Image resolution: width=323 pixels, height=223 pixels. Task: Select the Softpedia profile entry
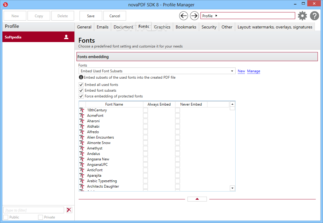(38, 37)
